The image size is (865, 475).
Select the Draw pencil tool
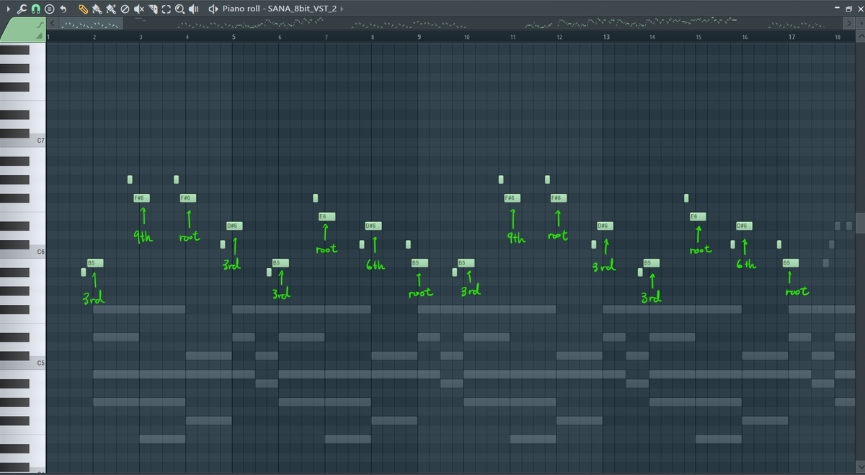click(x=84, y=9)
